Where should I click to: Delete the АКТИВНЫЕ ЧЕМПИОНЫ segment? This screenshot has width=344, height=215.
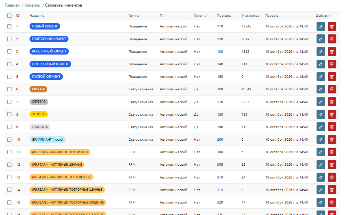click(x=332, y=152)
